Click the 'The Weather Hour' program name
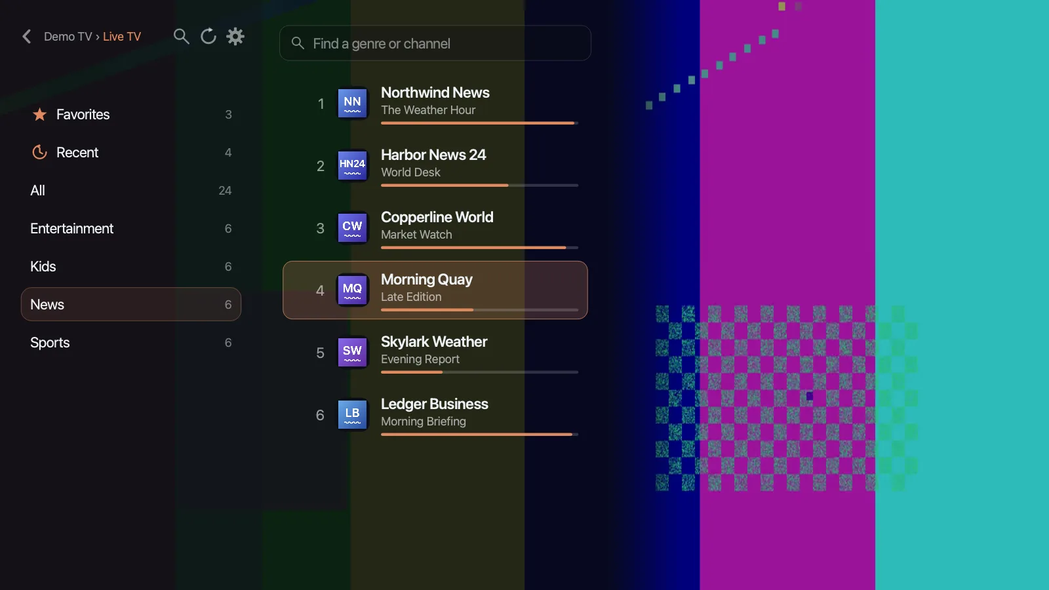 click(x=428, y=110)
